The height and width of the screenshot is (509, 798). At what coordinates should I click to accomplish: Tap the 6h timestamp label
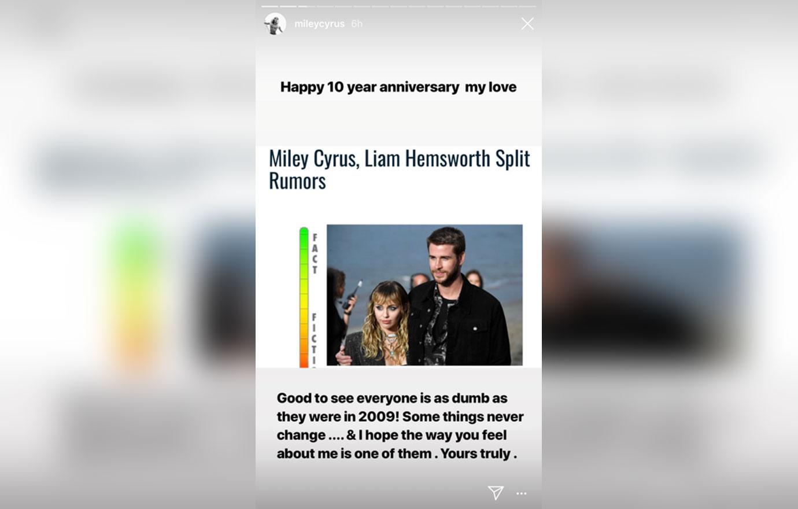click(x=357, y=24)
